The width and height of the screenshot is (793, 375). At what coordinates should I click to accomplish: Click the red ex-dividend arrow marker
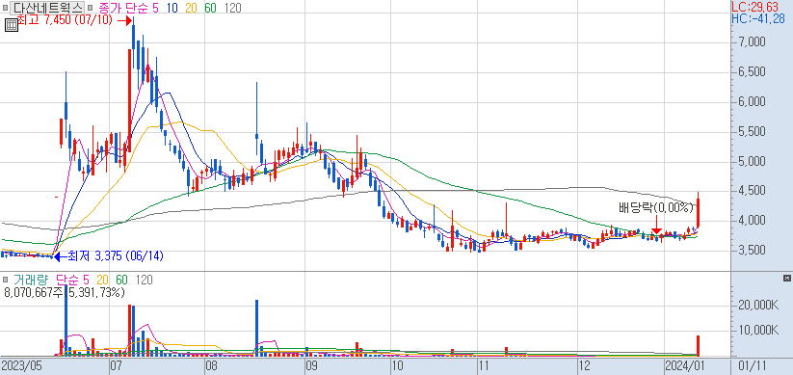click(656, 226)
